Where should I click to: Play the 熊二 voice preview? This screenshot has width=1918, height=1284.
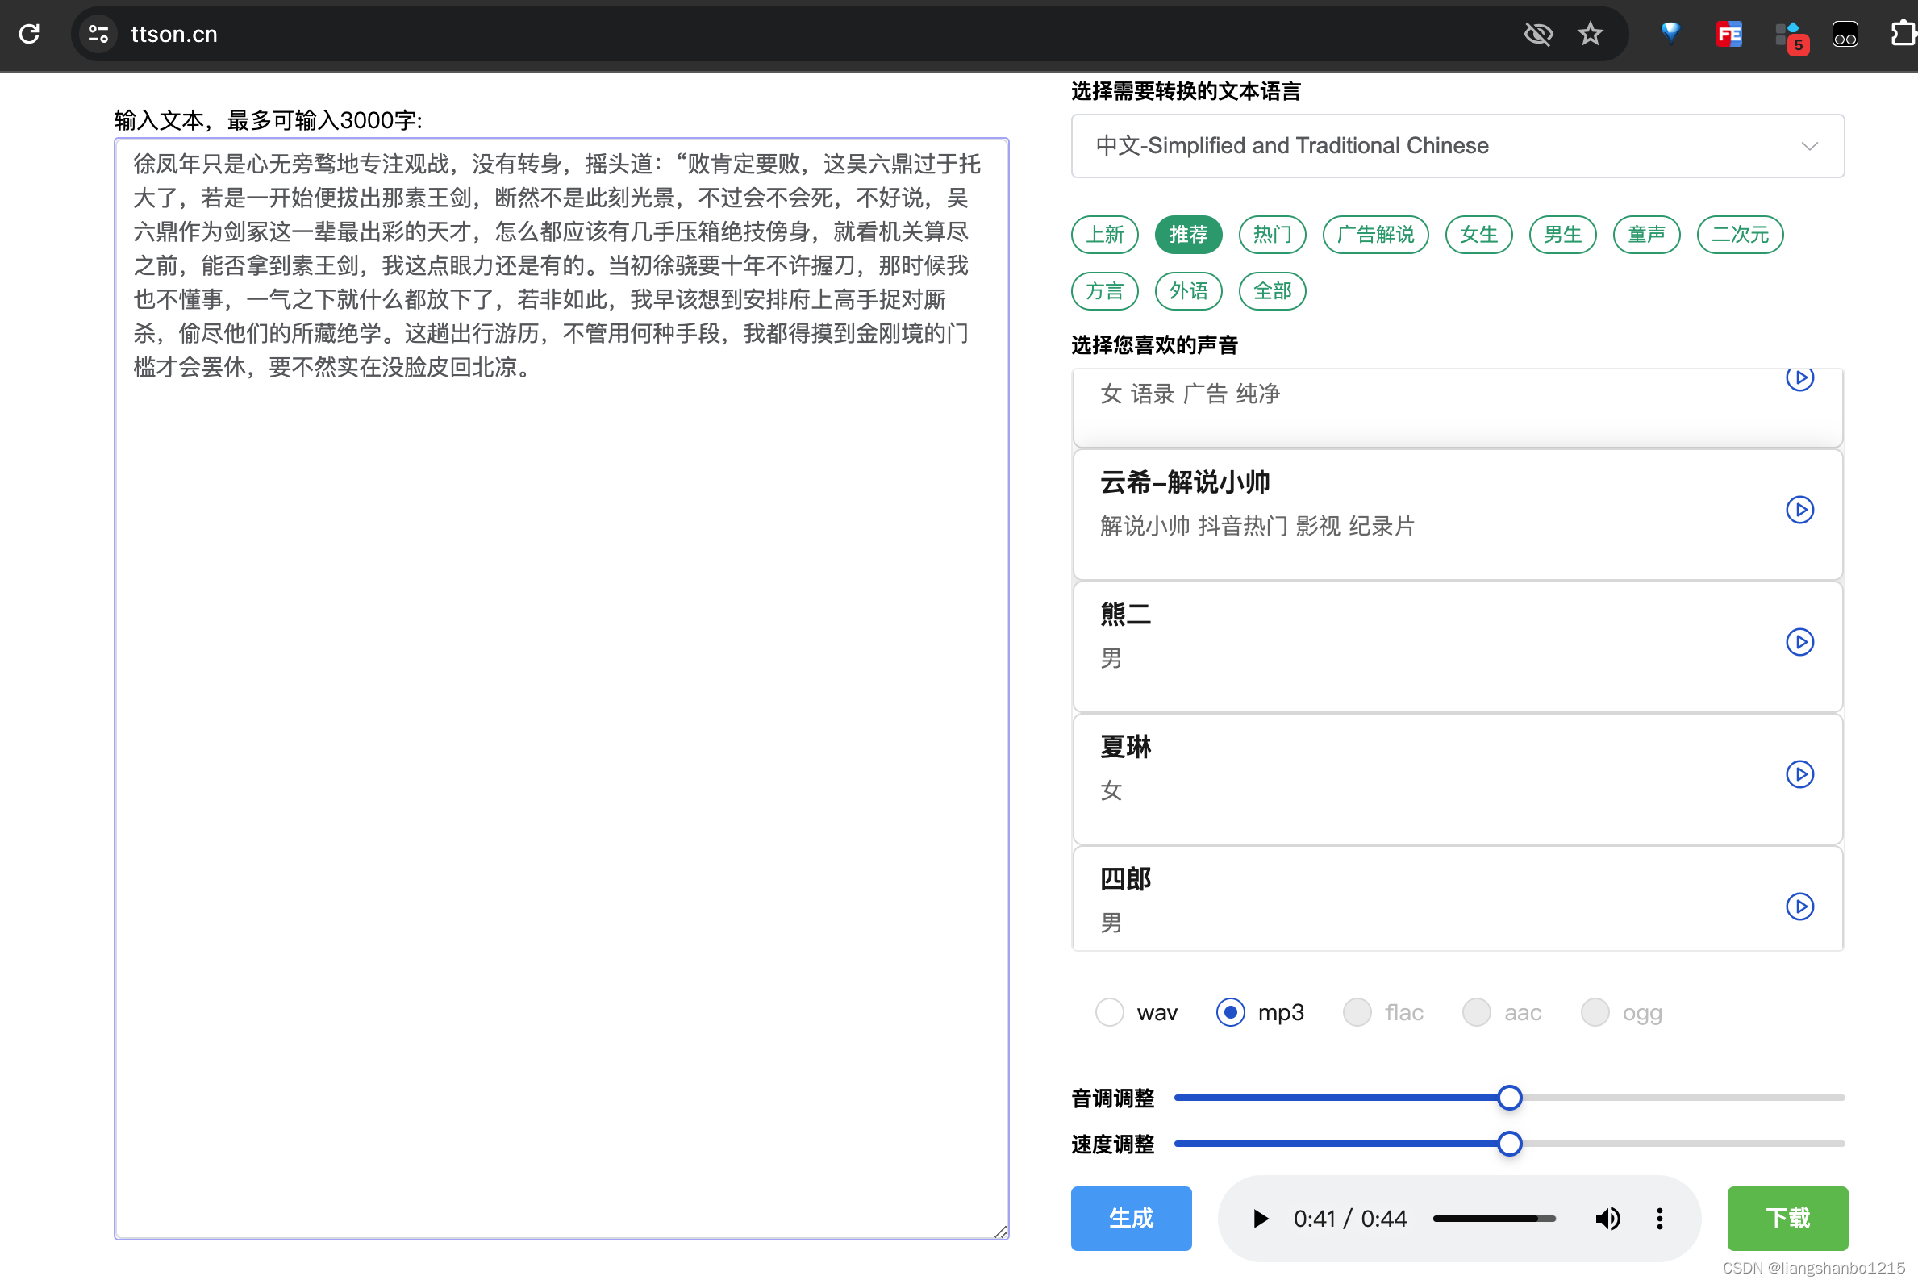(1799, 642)
